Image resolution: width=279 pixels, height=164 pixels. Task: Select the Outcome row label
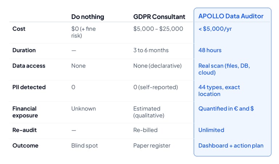tap(25, 145)
